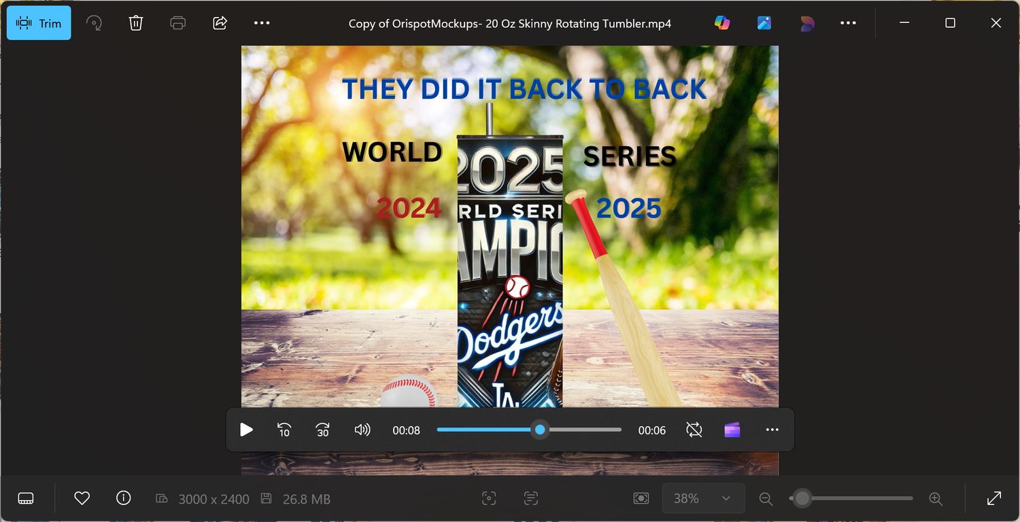
Task: Mute the volume speaker icon
Action: (362, 430)
